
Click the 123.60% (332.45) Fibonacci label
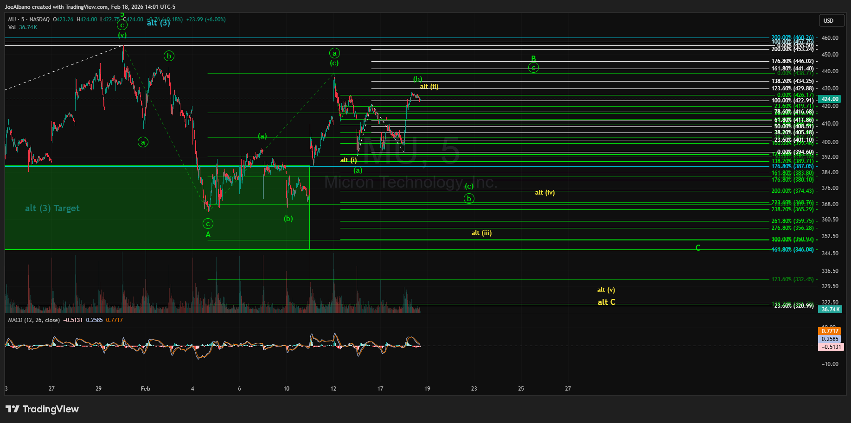[793, 279]
